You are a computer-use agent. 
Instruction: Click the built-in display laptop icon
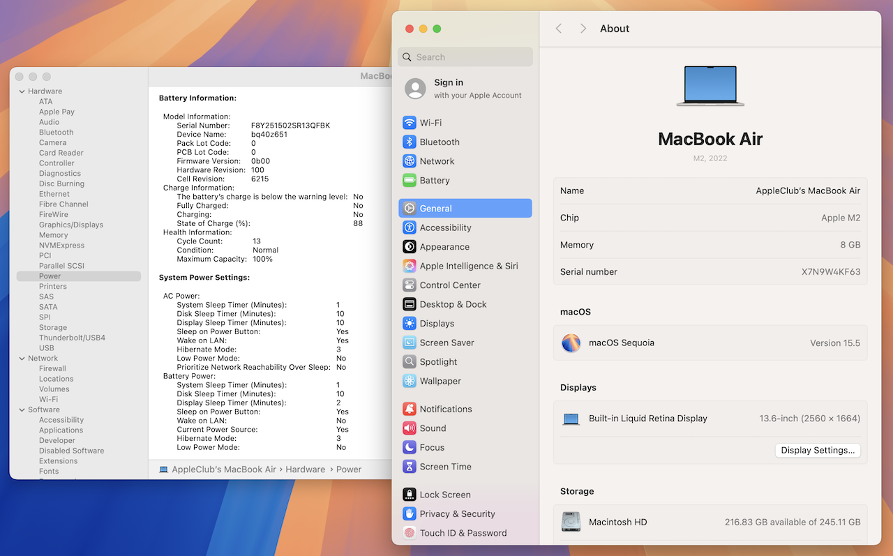click(571, 419)
